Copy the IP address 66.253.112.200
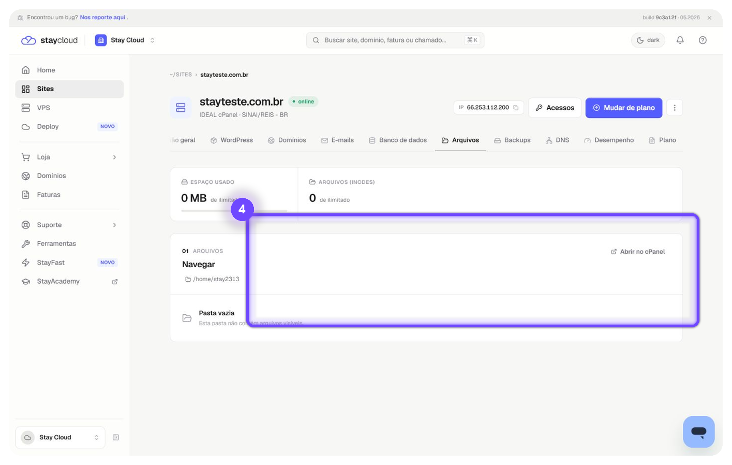 tap(516, 108)
